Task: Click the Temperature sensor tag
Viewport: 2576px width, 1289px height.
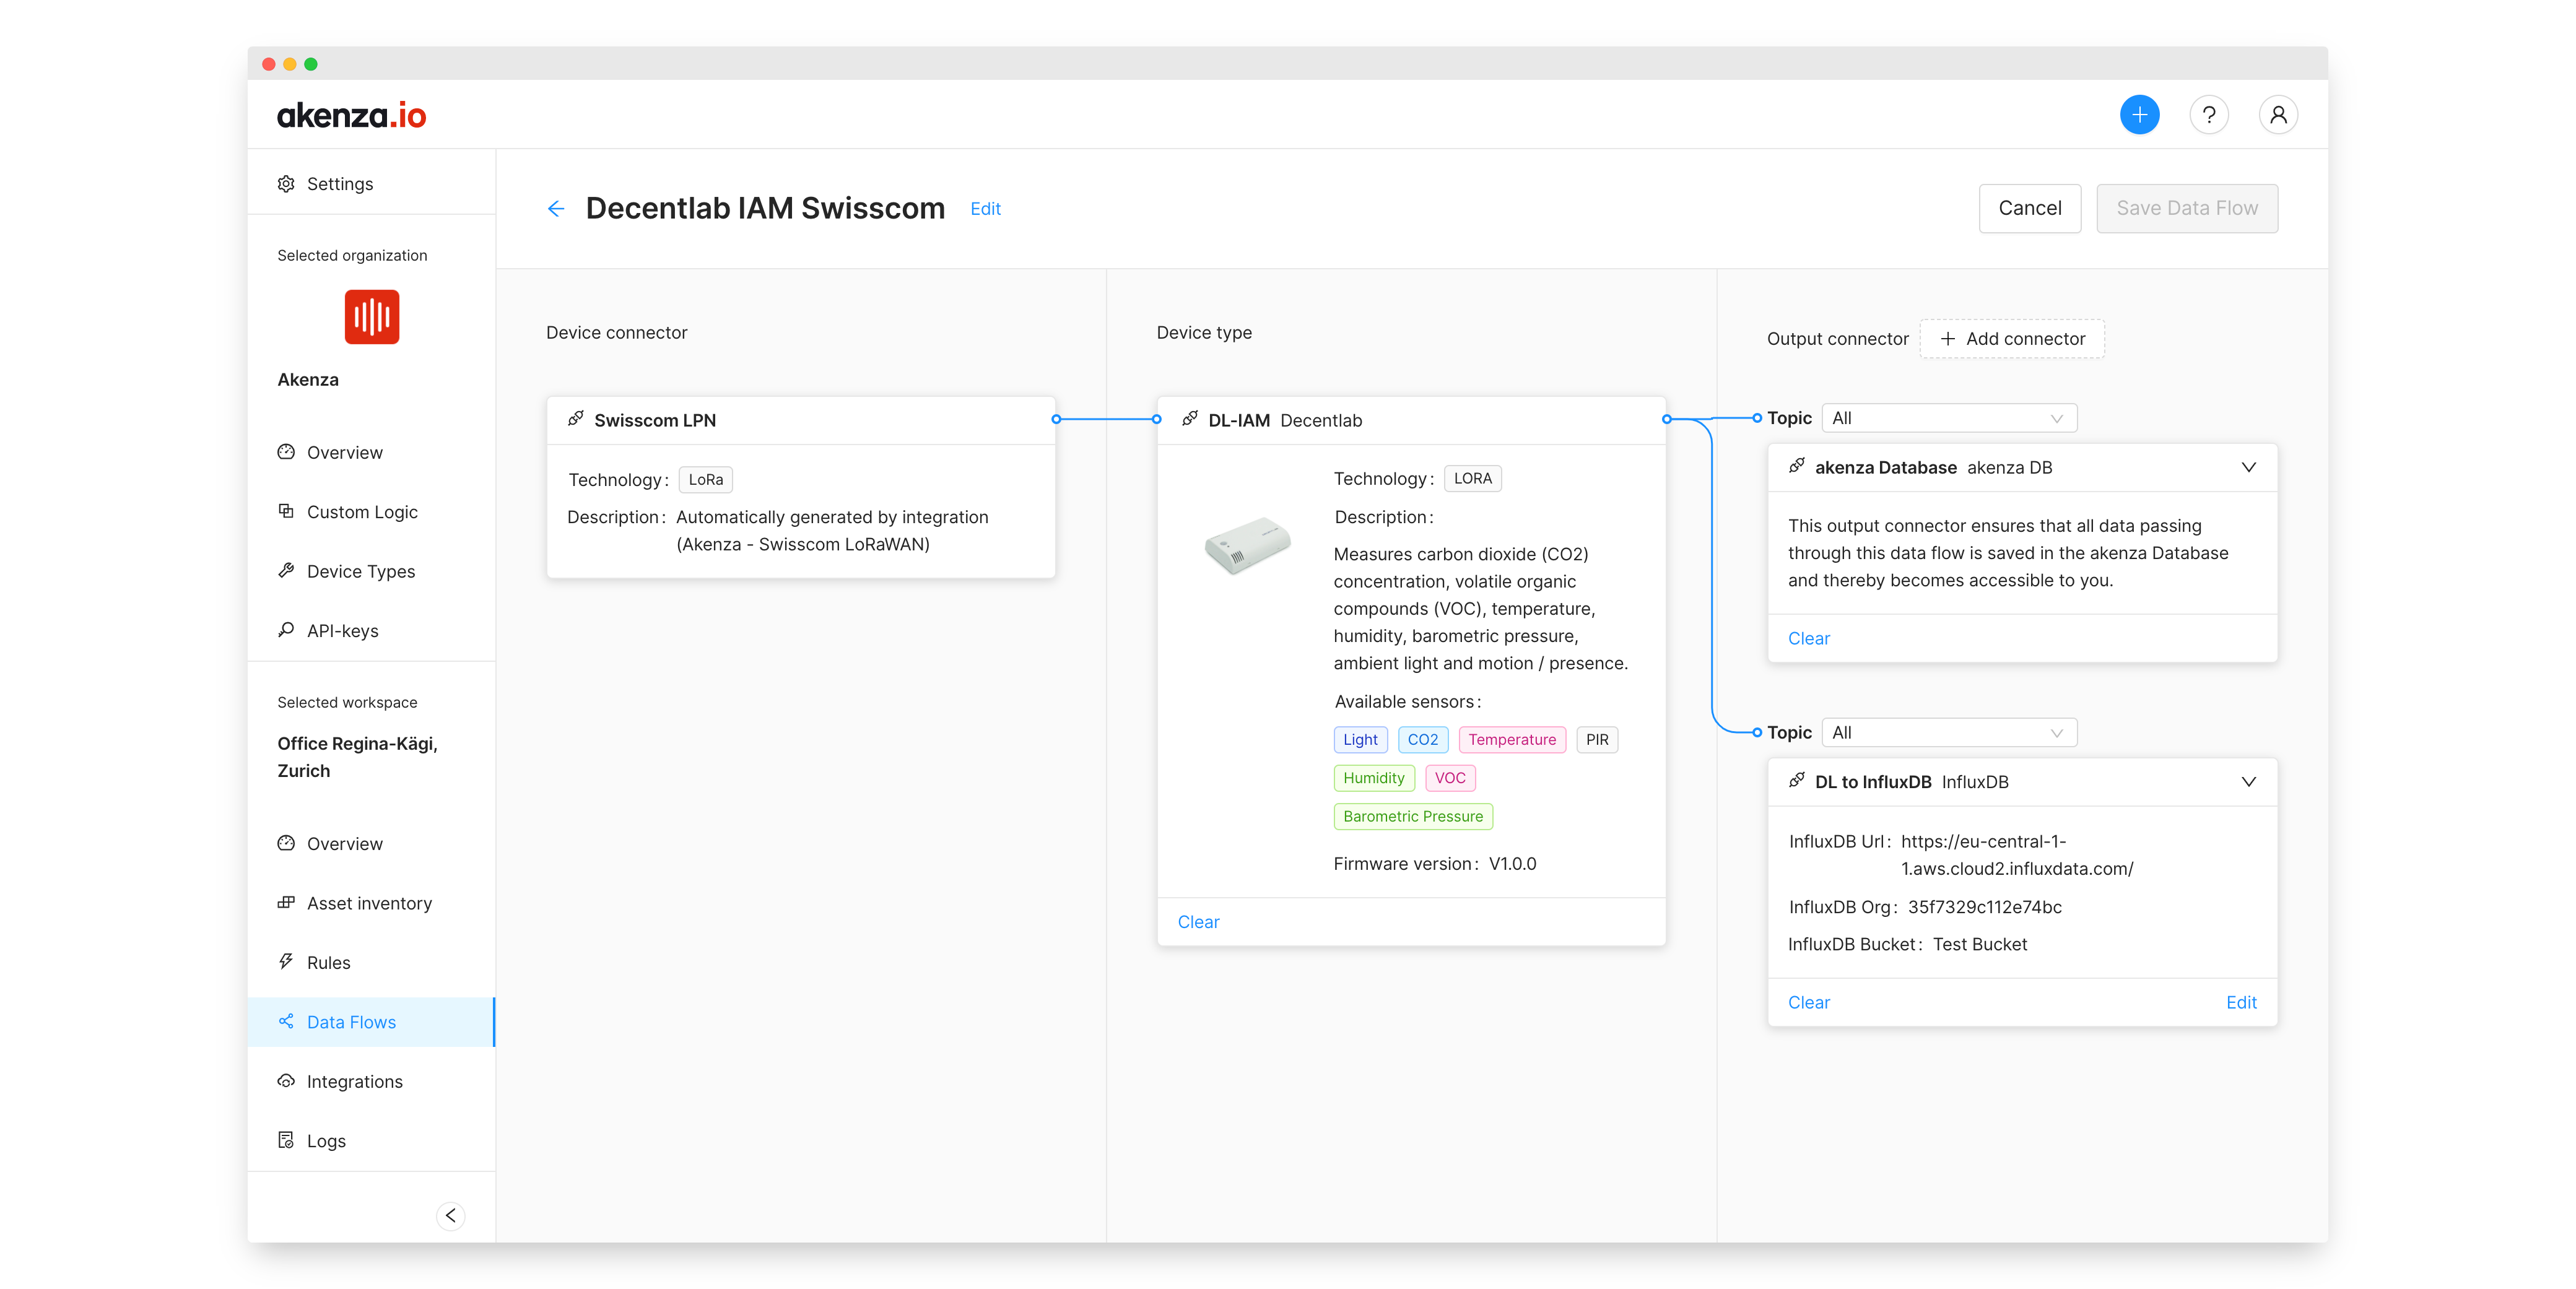Action: pos(1512,740)
